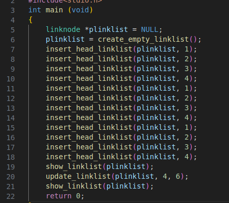Click the argument 6 on line 20
This screenshot has width=229, height=203.
[x=178, y=177]
